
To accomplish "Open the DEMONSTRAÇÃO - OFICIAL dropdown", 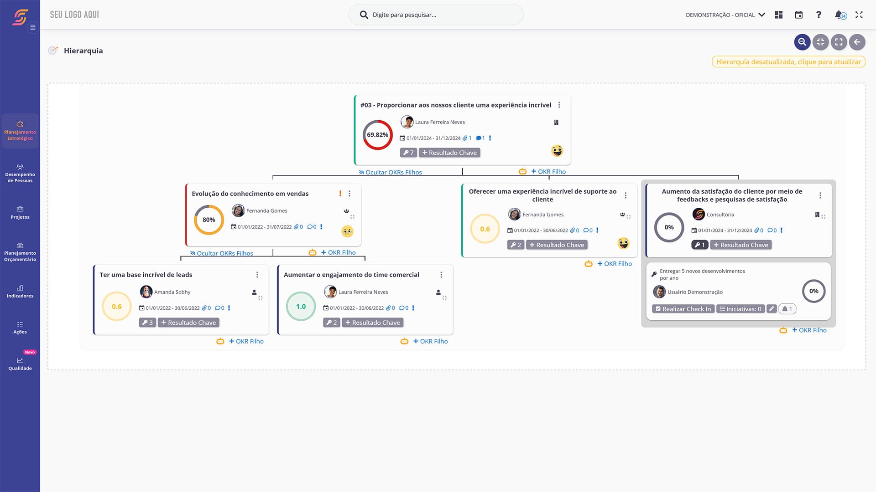I will [x=725, y=15].
